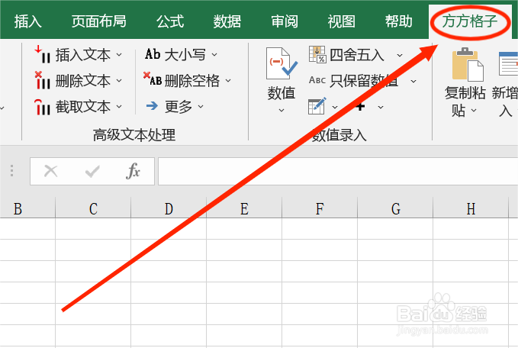Click the 截取文本 button label
The width and height of the screenshot is (518, 348).
82,107
